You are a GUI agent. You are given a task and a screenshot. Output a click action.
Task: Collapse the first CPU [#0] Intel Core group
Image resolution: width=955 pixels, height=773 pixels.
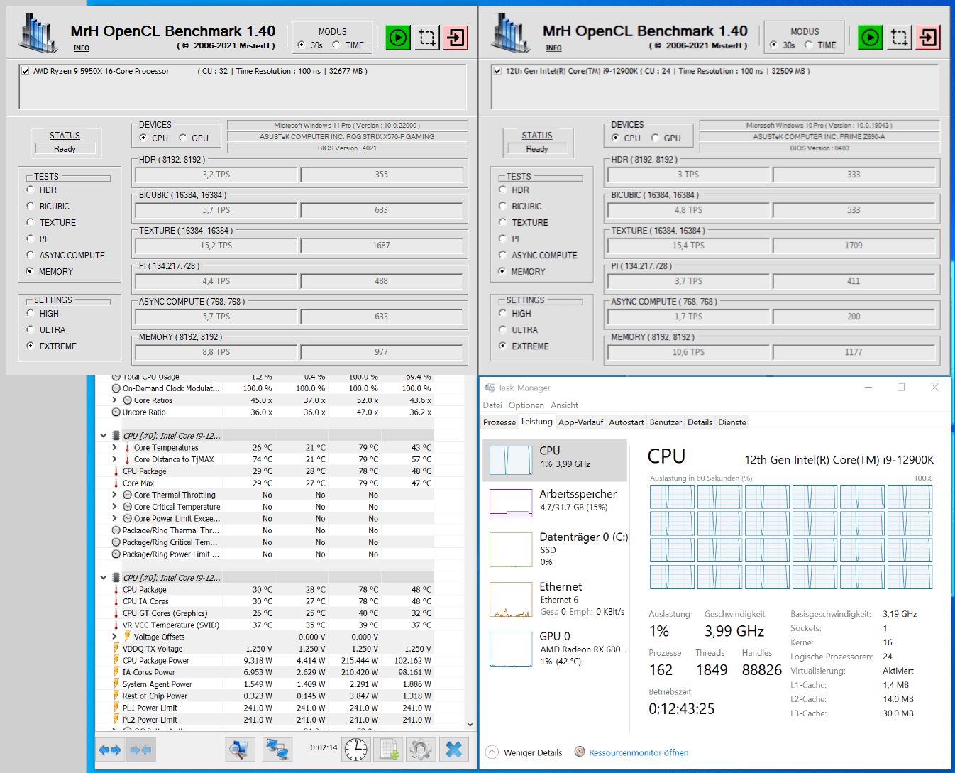(104, 436)
